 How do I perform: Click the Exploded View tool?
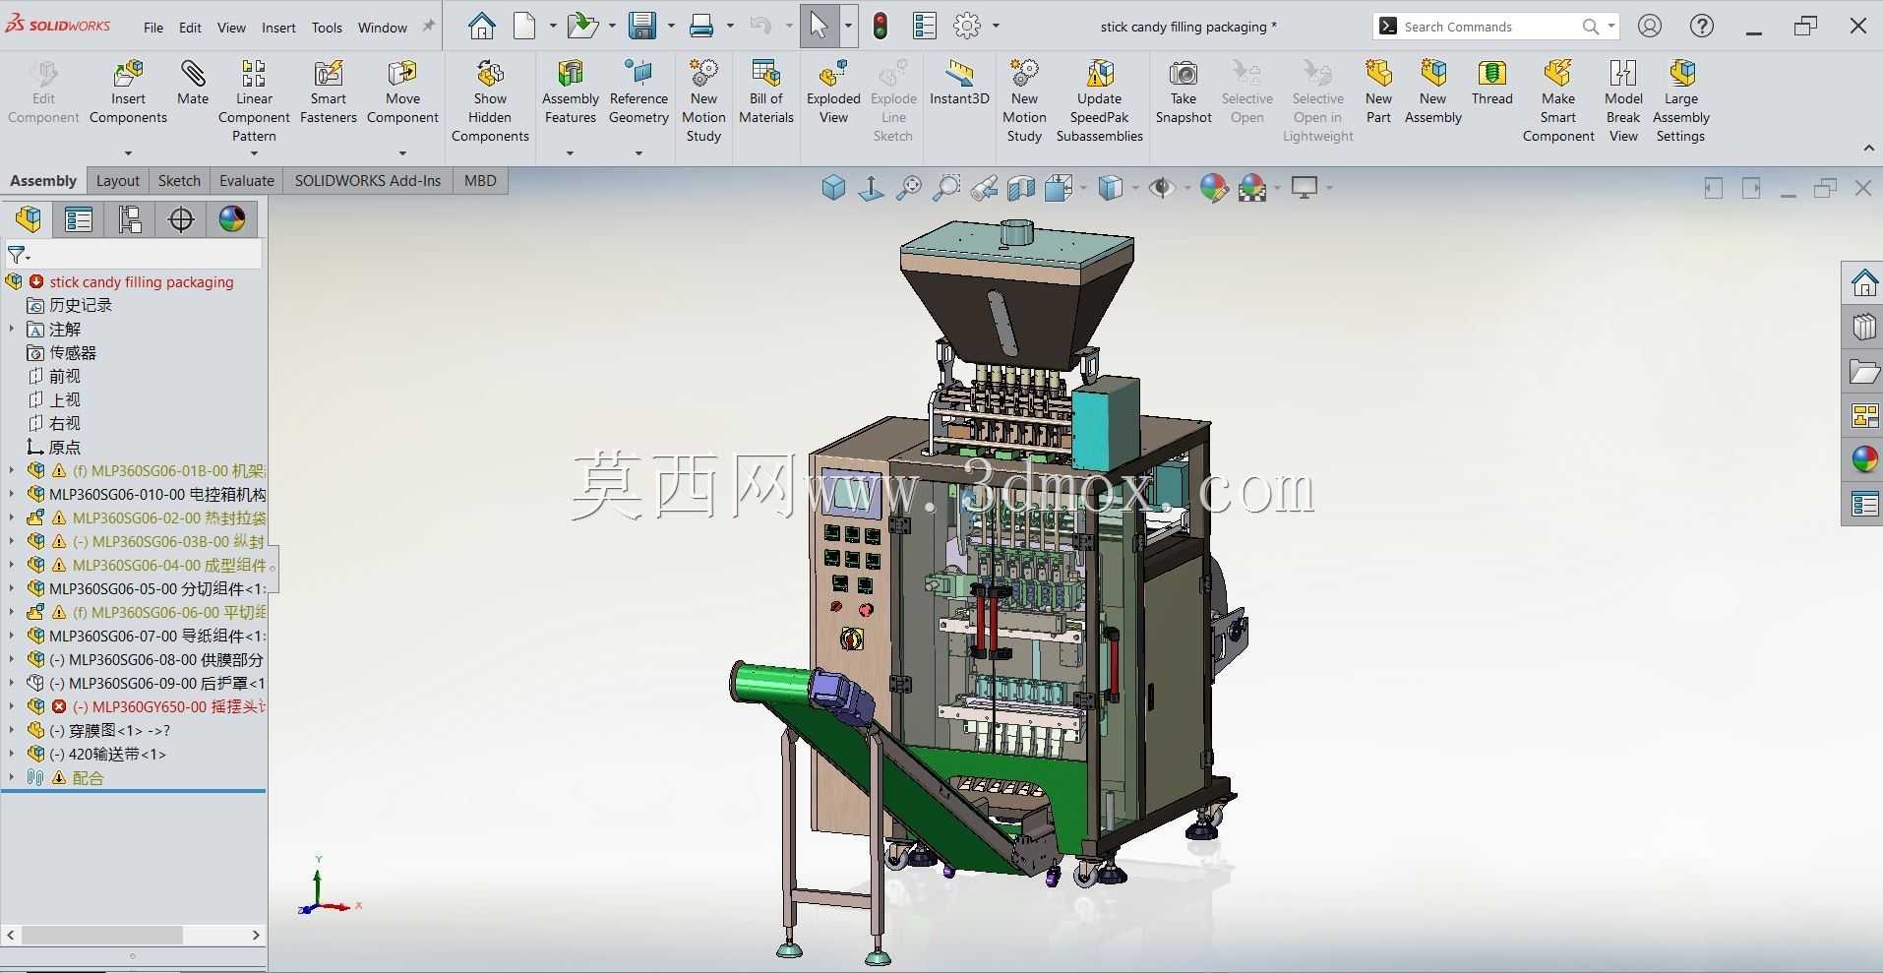tap(833, 92)
